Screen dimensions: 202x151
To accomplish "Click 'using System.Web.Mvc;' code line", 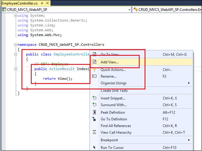I will pos(40,35).
